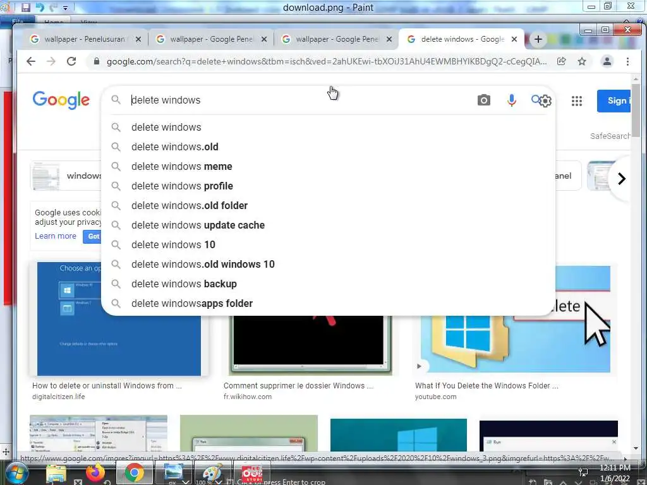Click the padlock site info icon
Screen dimensions: 647x485
pyautogui.click(x=97, y=61)
